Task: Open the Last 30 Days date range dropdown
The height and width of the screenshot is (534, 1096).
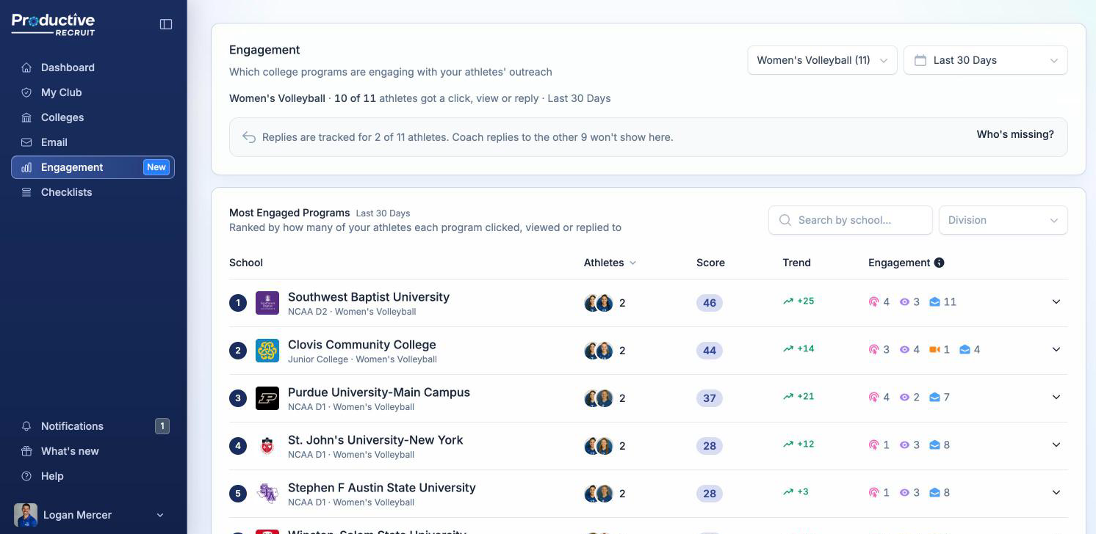Action: (x=985, y=60)
